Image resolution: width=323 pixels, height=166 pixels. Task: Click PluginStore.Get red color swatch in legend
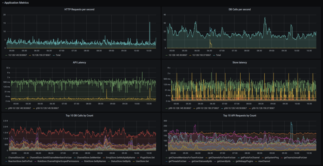pos(139,158)
